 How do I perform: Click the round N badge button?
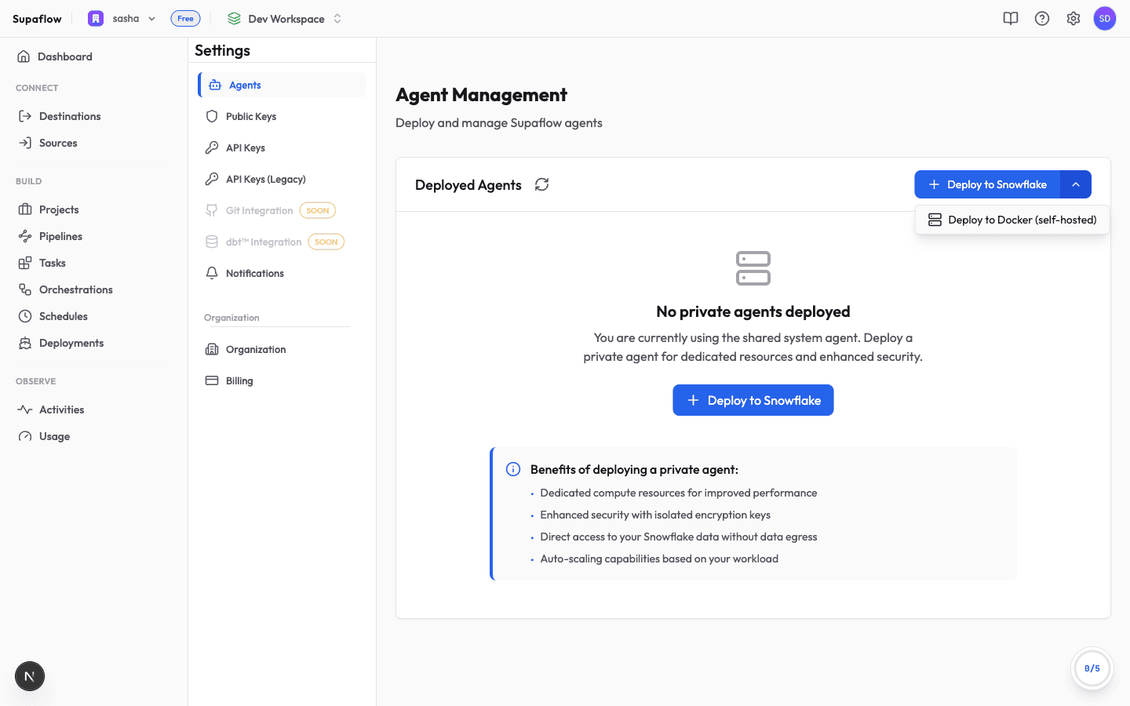pyautogui.click(x=30, y=676)
